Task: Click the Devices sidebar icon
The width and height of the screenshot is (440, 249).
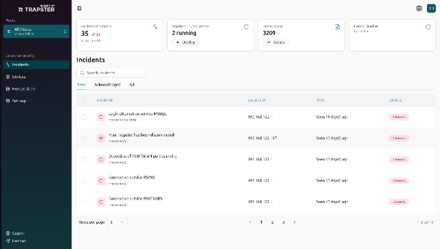Action: pyautogui.click(x=8, y=77)
